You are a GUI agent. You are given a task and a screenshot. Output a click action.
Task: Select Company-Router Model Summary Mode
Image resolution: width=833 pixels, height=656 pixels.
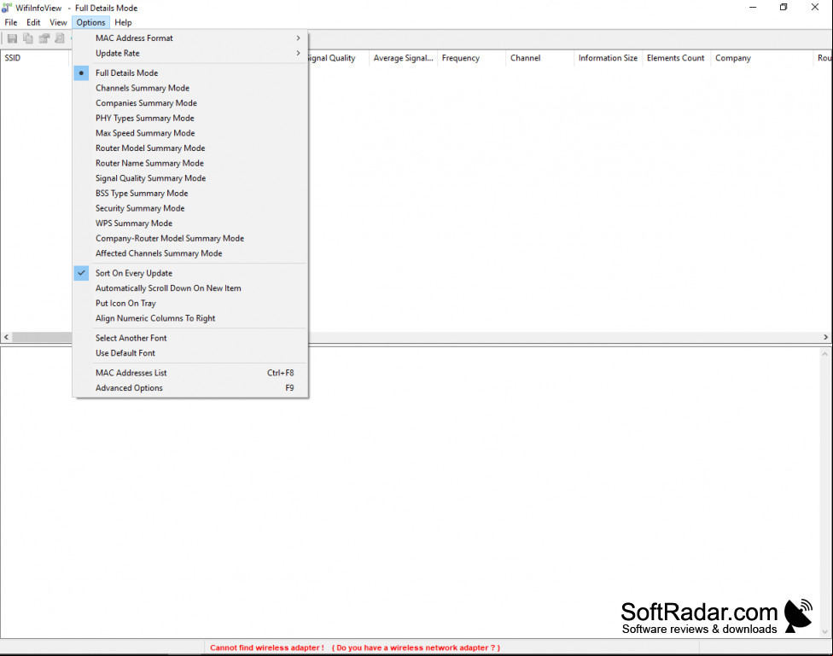(190, 239)
